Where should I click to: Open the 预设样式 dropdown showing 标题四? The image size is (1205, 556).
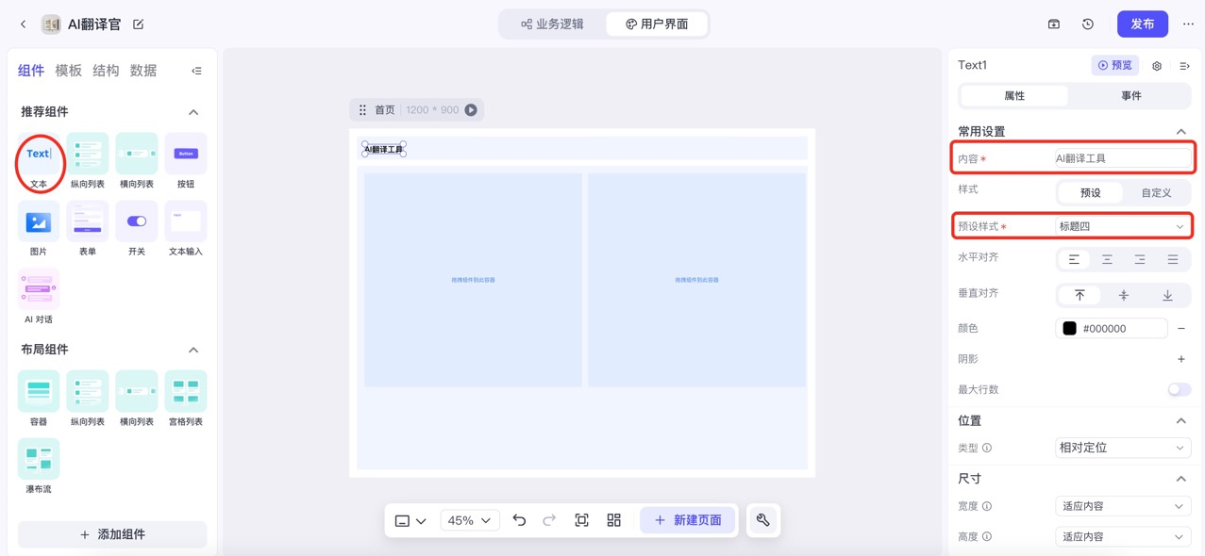tap(1122, 226)
